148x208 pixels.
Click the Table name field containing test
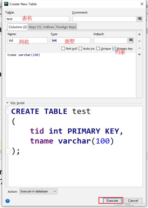pyautogui.click(x=37, y=19)
